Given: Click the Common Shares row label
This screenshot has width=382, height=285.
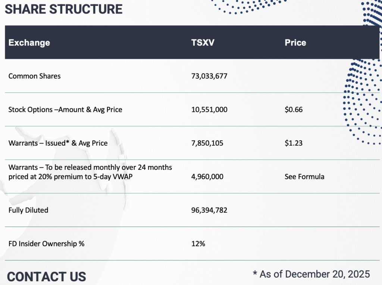Looking at the screenshot, I should pos(34,76).
